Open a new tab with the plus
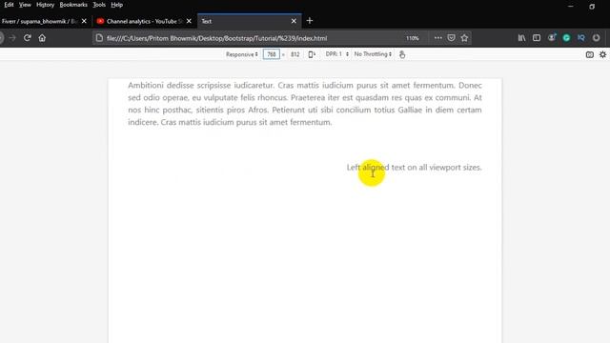The width and height of the screenshot is (610, 343). pos(310,21)
